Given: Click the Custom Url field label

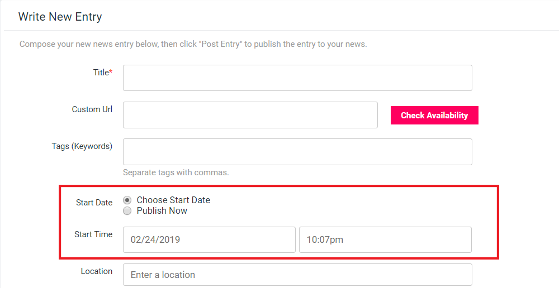Looking at the screenshot, I should click(x=92, y=109).
